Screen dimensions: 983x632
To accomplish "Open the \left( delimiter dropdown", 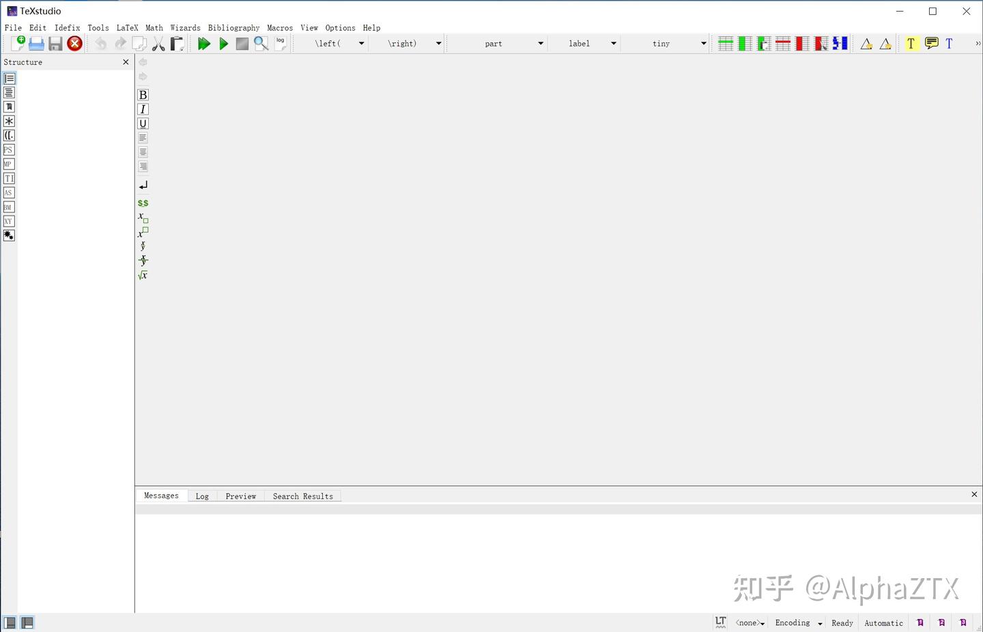I will pos(361,43).
